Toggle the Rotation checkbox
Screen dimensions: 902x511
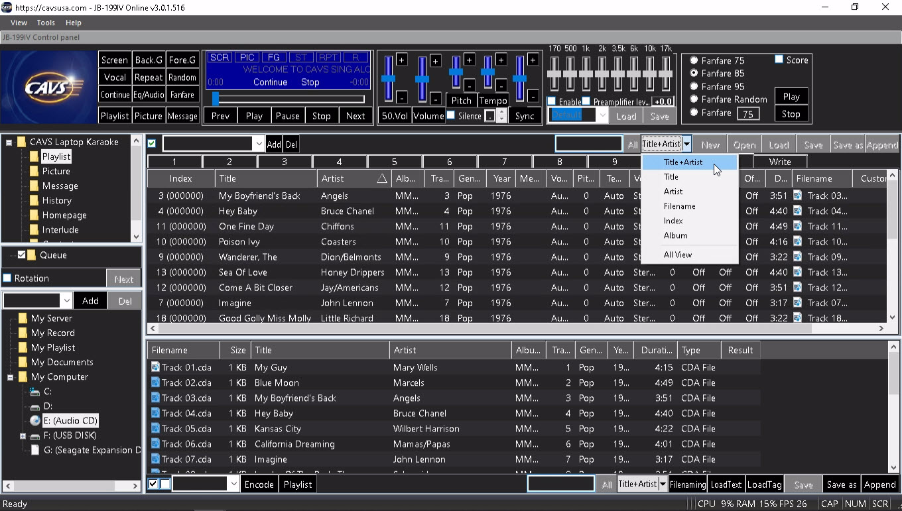tap(7, 278)
